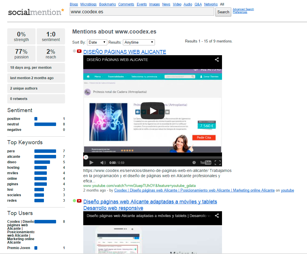Click YouTube source icon beside first result title
Screen dimensions: 307x254
pyautogui.click(x=79, y=51)
